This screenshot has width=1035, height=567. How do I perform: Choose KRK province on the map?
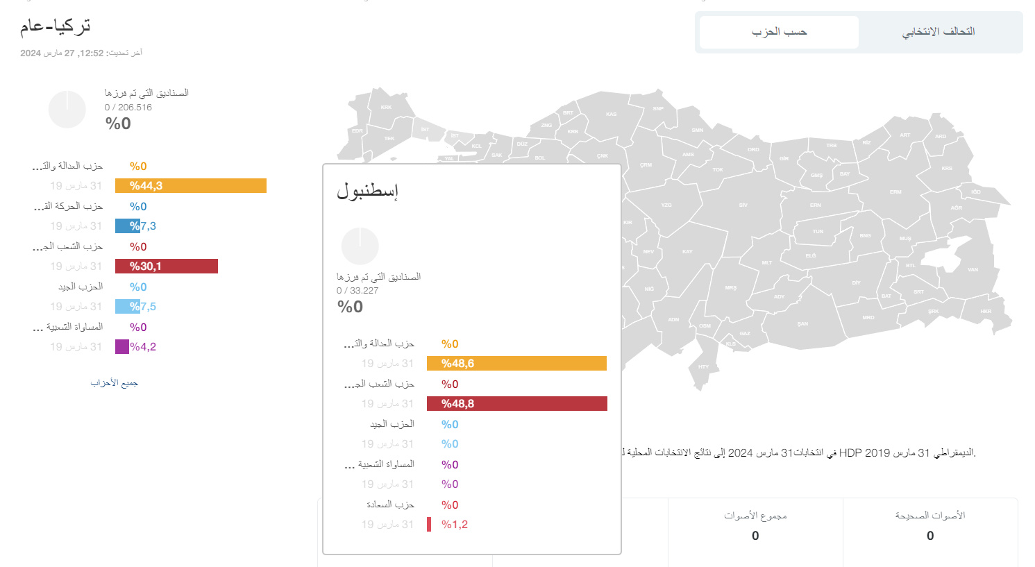pos(387,108)
